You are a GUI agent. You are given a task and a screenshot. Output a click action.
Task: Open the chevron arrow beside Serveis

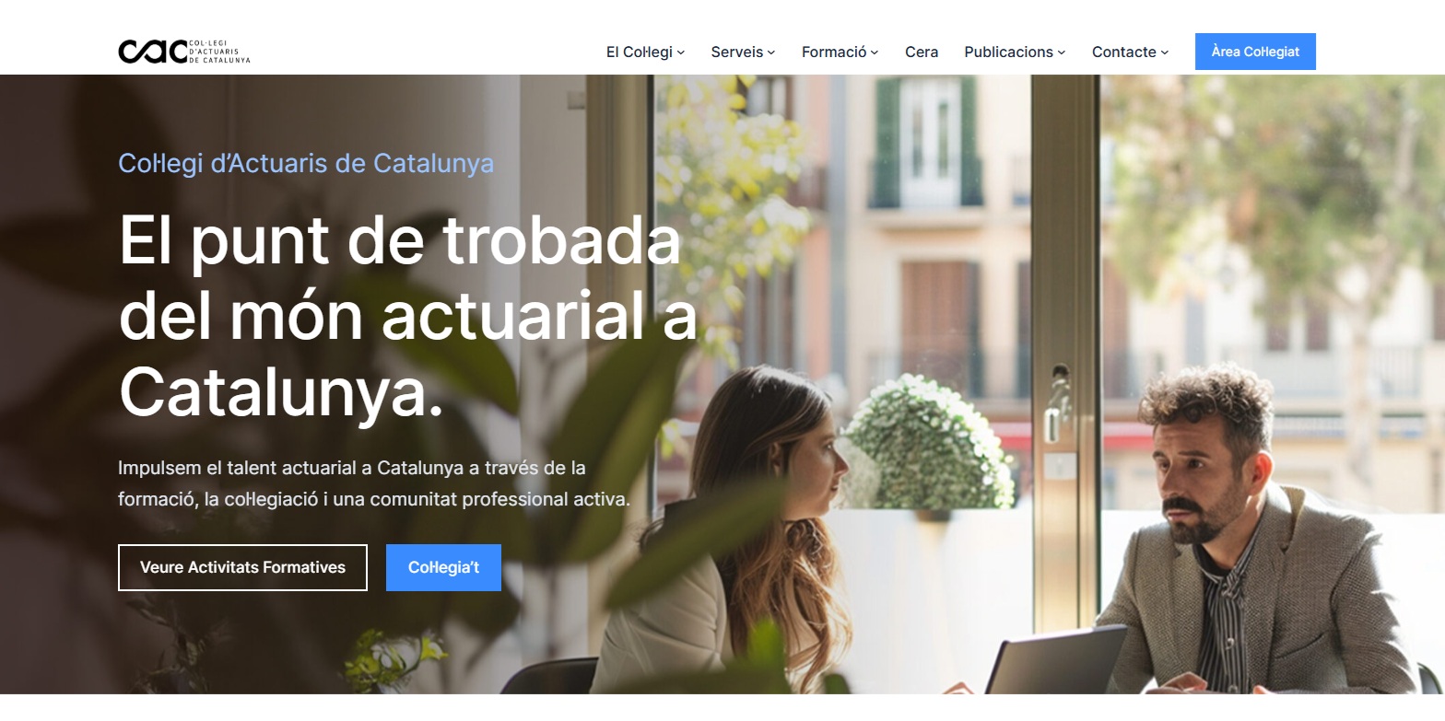pyautogui.click(x=771, y=52)
